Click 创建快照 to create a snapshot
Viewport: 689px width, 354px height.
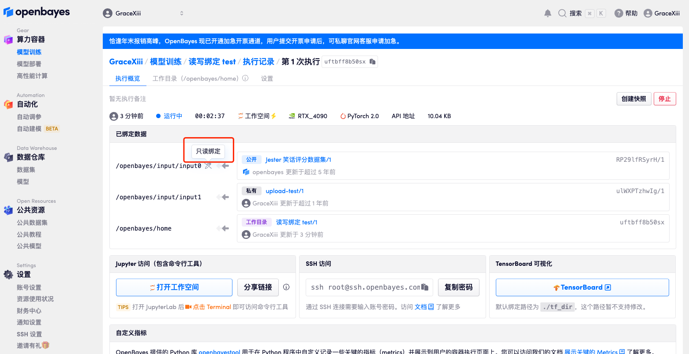click(634, 99)
